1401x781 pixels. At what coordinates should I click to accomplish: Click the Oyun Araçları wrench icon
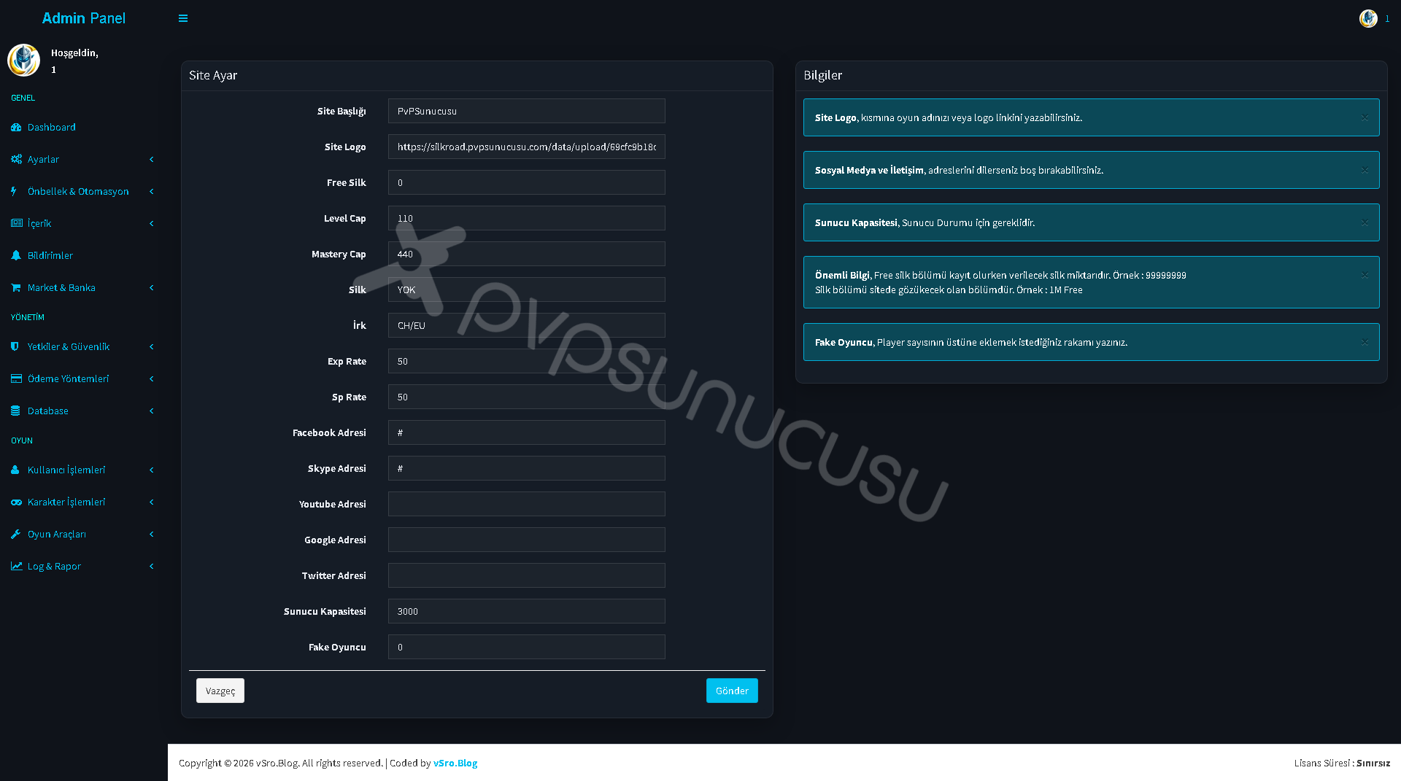pyautogui.click(x=16, y=534)
